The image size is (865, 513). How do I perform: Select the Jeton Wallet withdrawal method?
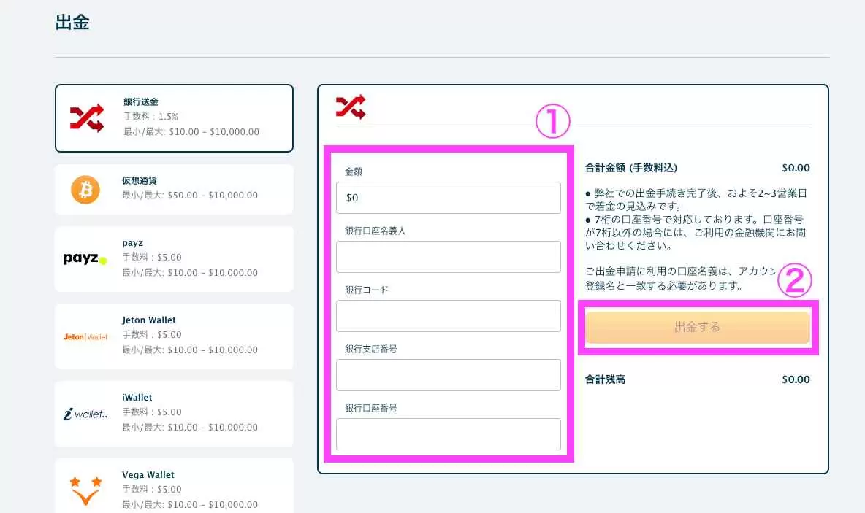pyautogui.click(x=174, y=335)
